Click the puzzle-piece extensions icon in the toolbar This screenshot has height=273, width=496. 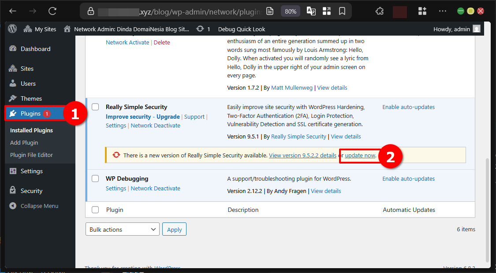click(x=379, y=11)
